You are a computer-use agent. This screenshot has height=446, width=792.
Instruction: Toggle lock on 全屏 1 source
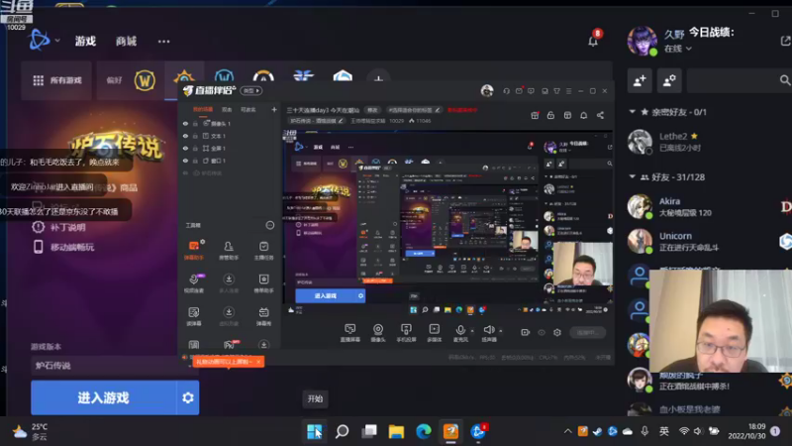(x=195, y=149)
